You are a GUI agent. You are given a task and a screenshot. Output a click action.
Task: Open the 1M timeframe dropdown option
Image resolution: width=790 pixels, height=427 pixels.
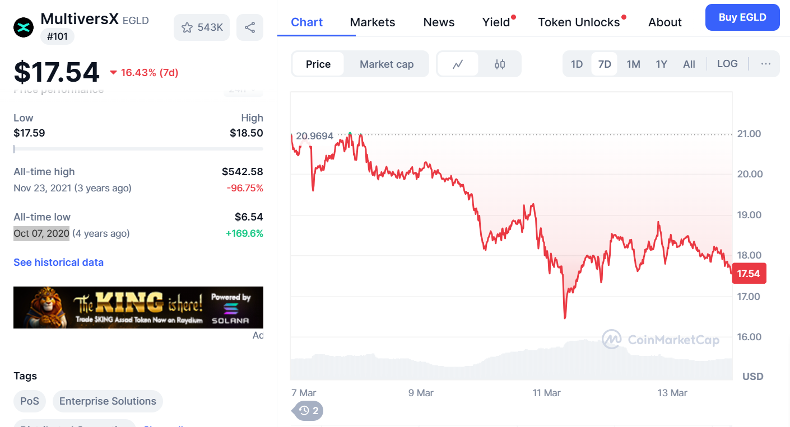[633, 64]
